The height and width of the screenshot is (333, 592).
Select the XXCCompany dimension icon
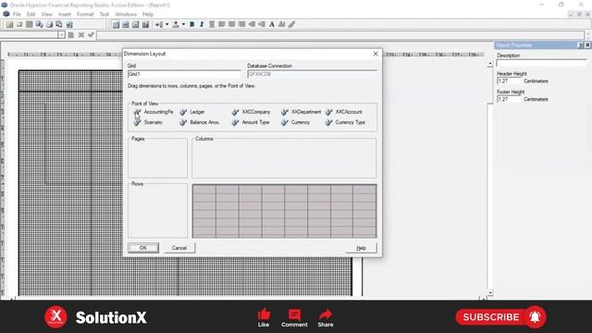pos(235,112)
